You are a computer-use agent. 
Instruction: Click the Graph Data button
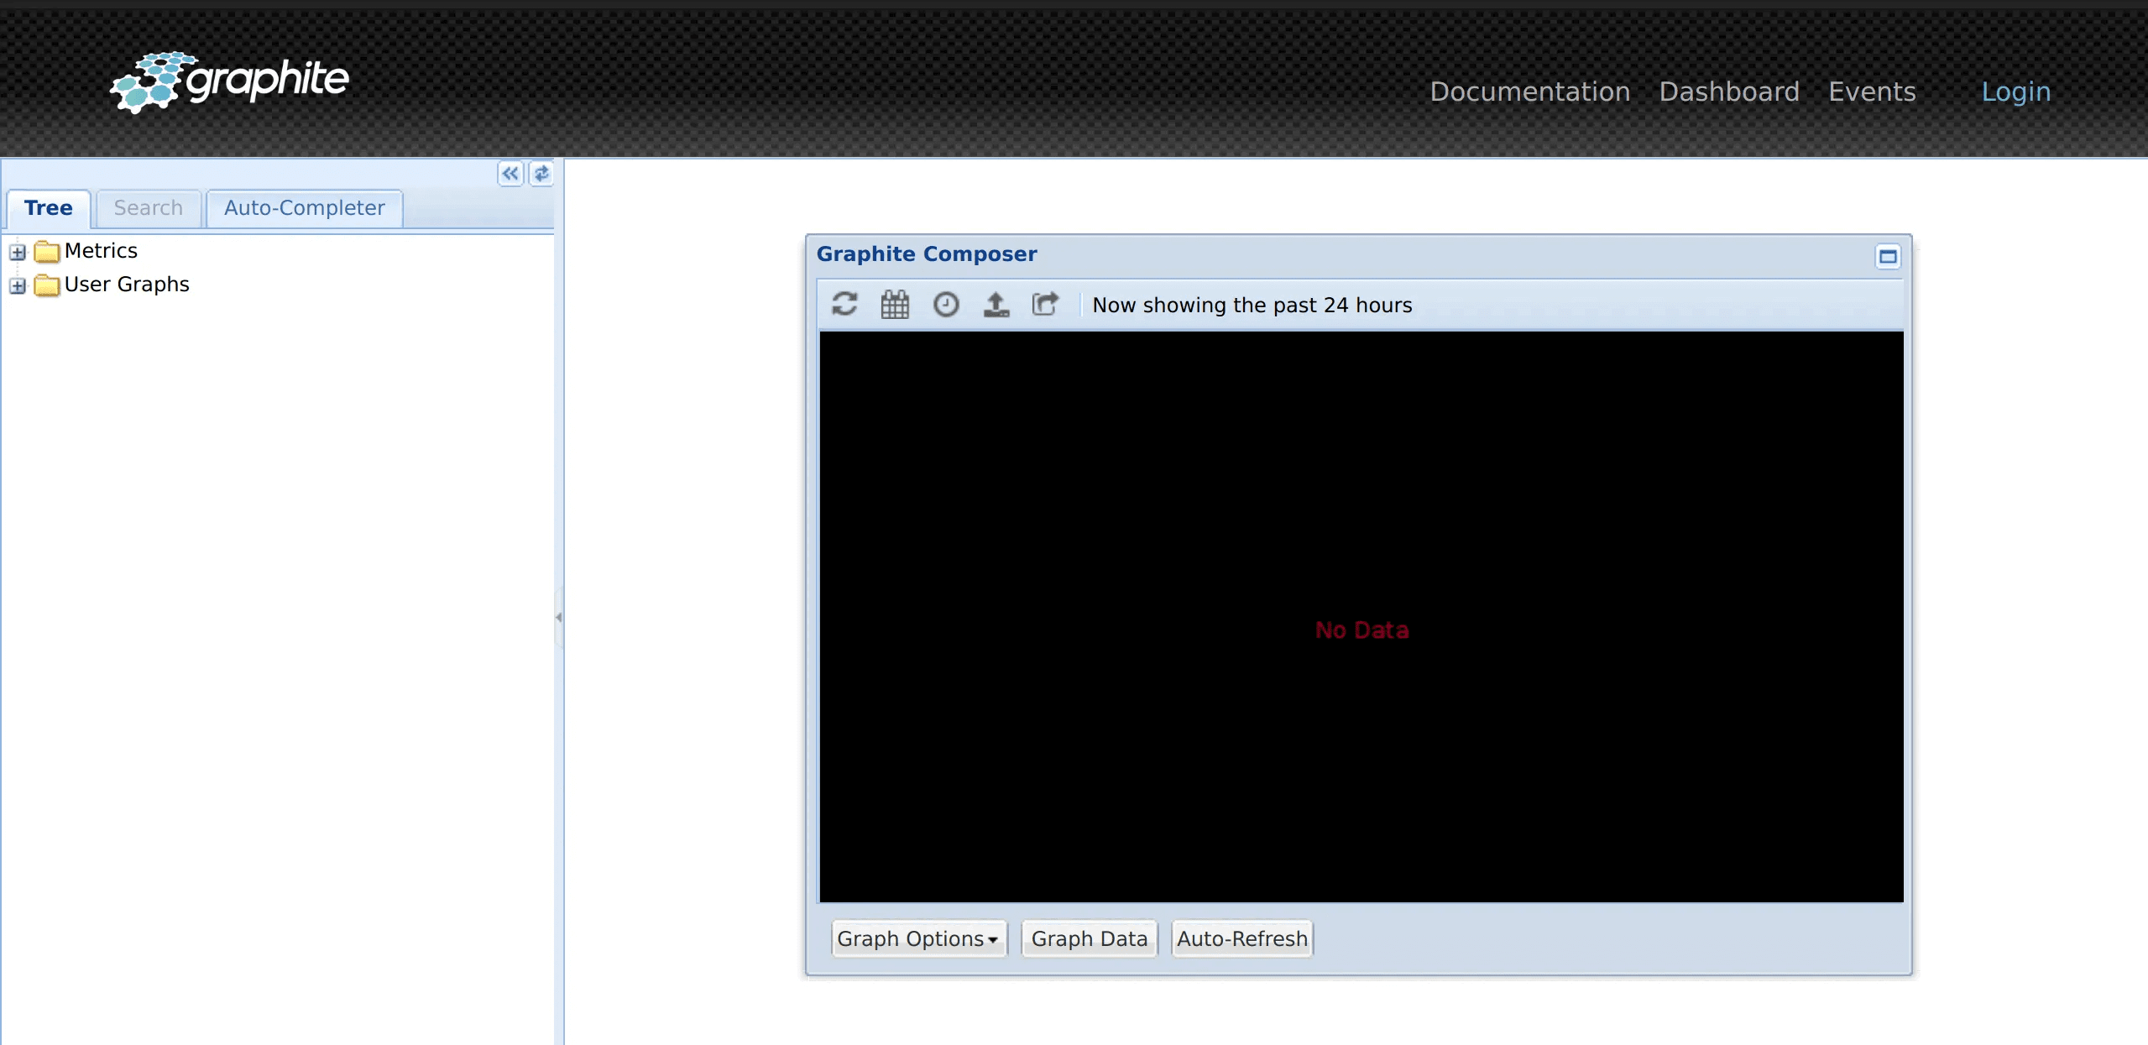[1089, 938]
